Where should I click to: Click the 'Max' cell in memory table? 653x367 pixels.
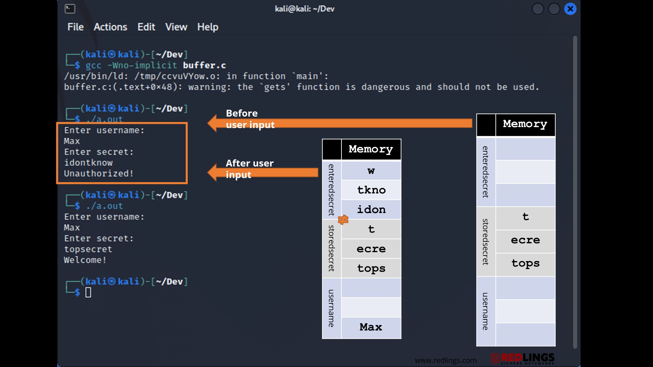point(371,327)
